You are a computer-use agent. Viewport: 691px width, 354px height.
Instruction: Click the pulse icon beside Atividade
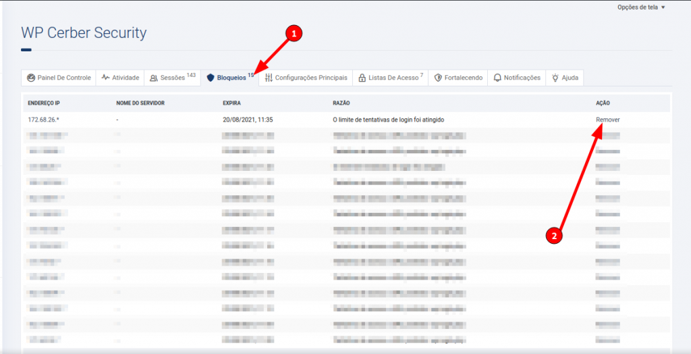pyautogui.click(x=105, y=78)
